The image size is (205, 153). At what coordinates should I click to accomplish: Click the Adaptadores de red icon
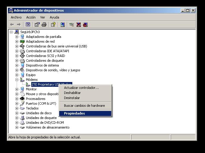pyautogui.click(x=22, y=41)
